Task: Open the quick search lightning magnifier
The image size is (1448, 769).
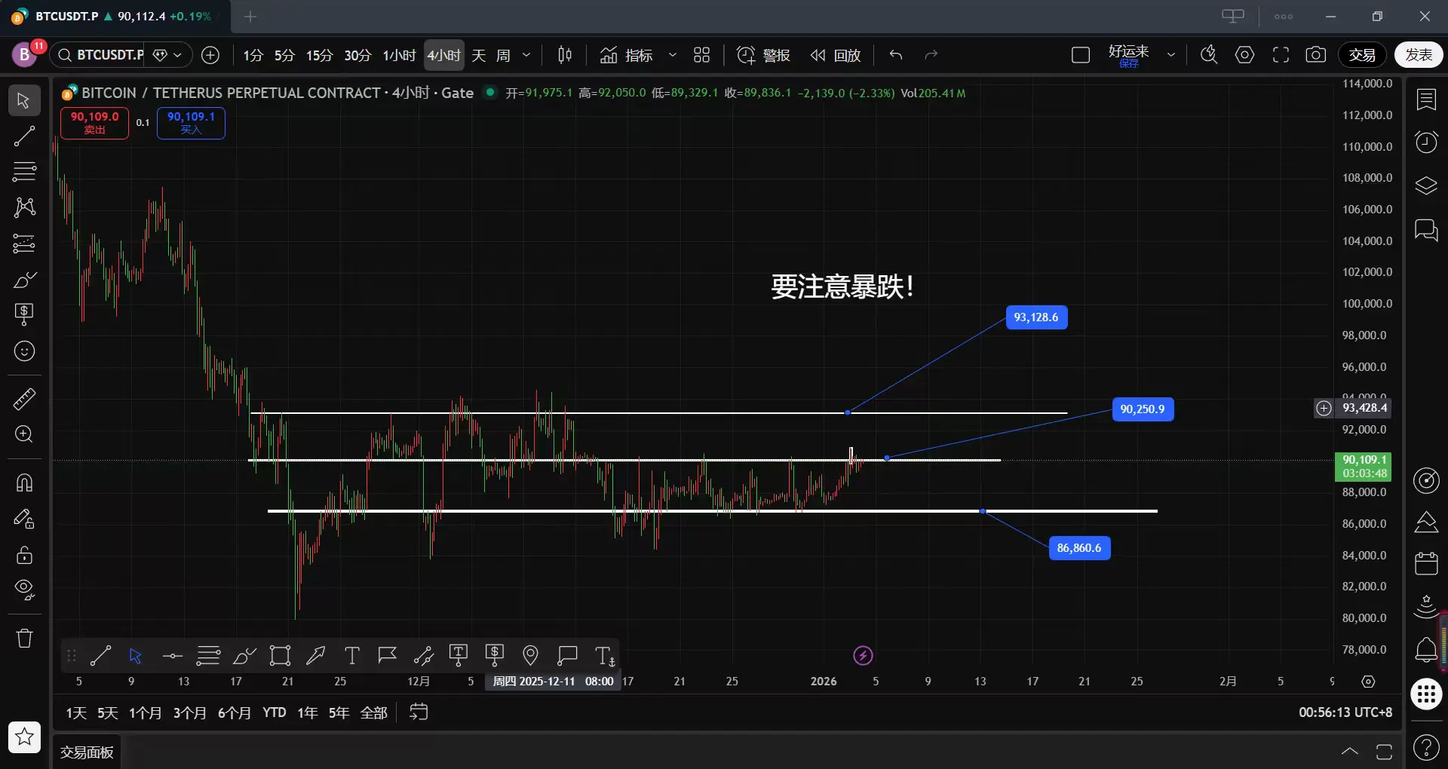Action: tap(1209, 55)
